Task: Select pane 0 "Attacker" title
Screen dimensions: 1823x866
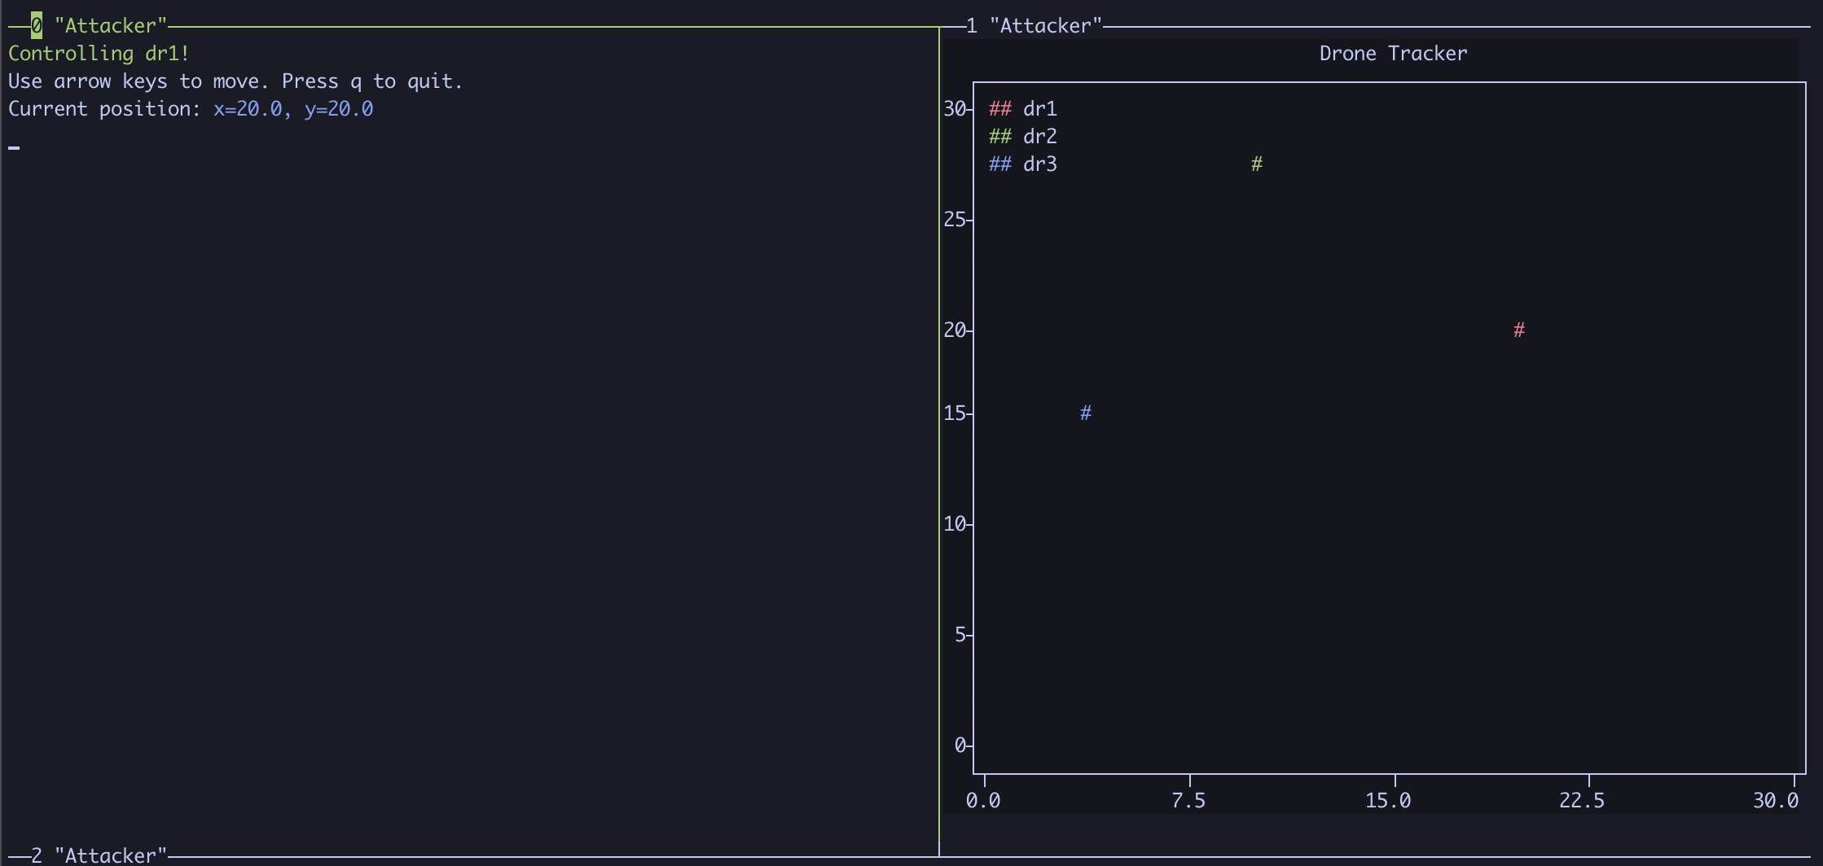Action: tap(99, 26)
